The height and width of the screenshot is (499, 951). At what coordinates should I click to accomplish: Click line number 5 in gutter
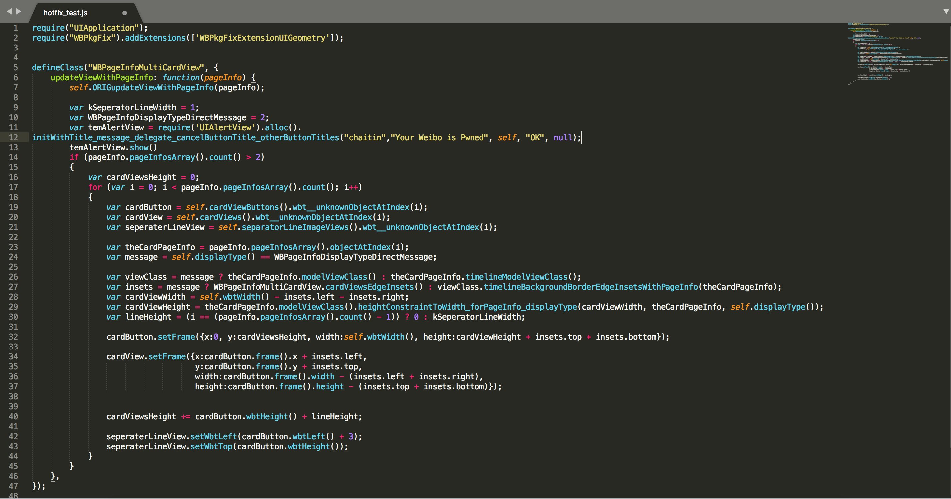(16, 68)
